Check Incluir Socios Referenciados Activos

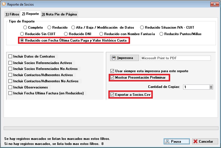[x=10, y=63]
